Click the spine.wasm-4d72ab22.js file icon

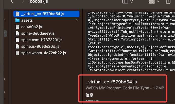[17, 53]
